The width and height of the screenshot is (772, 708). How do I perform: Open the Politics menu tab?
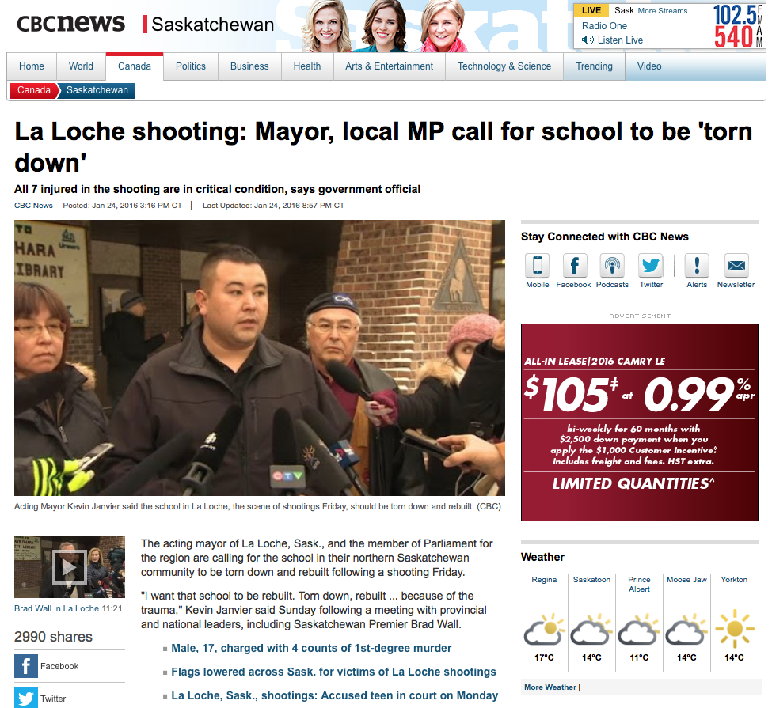point(191,66)
